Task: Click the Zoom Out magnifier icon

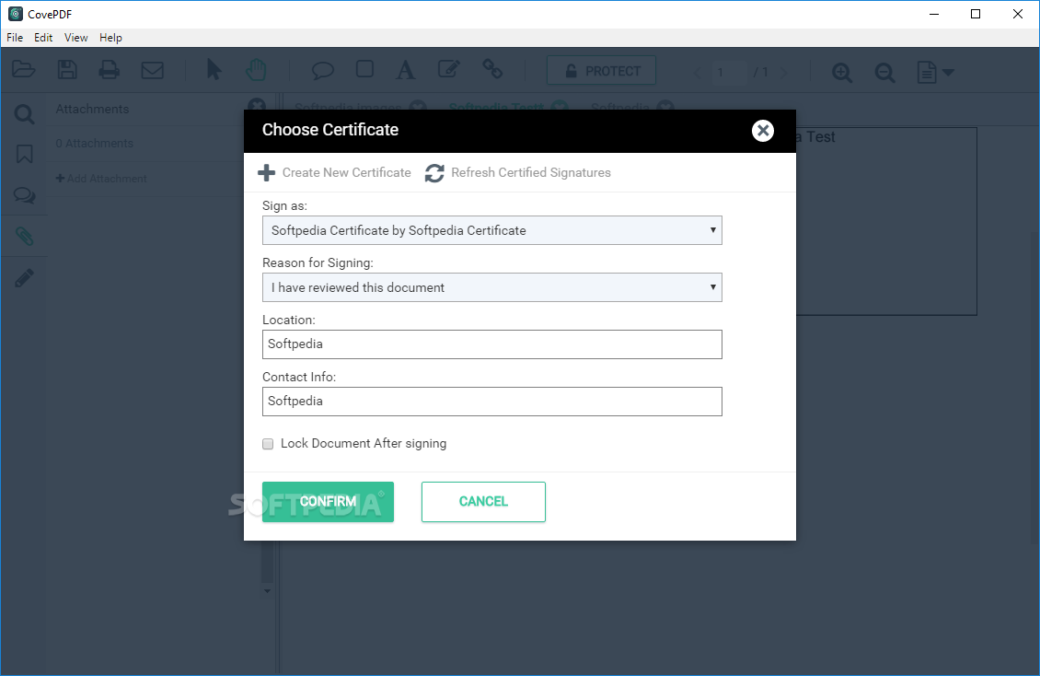Action: tap(884, 72)
